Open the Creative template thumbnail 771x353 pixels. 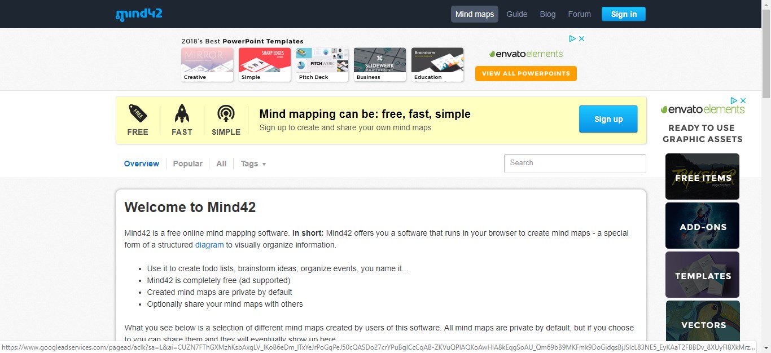(x=207, y=65)
